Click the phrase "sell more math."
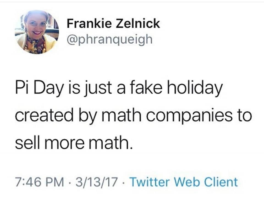Viewport: 264px width, 201px height. [74, 143]
